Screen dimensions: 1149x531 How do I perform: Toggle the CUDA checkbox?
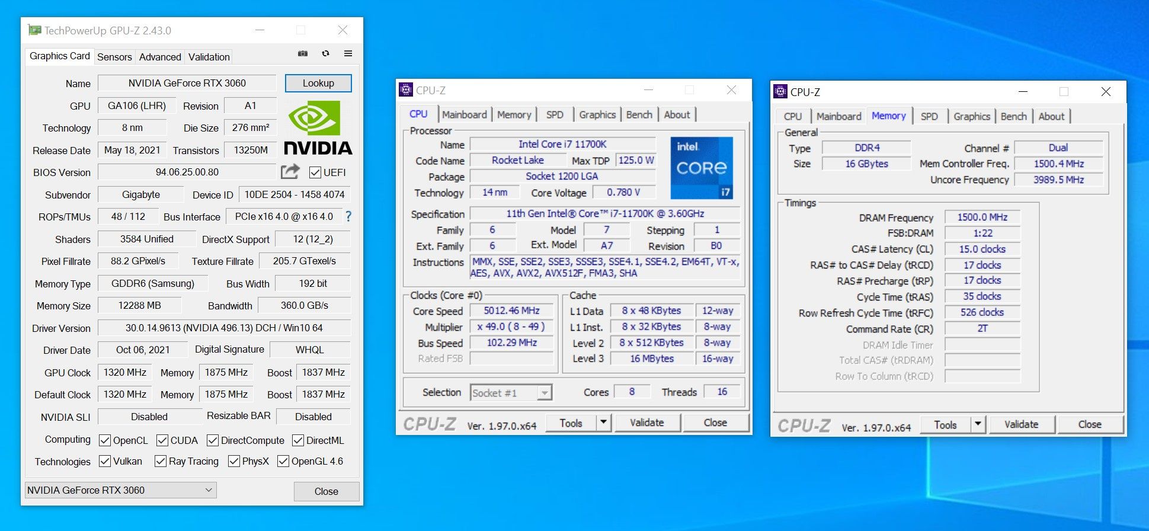pyautogui.click(x=162, y=440)
